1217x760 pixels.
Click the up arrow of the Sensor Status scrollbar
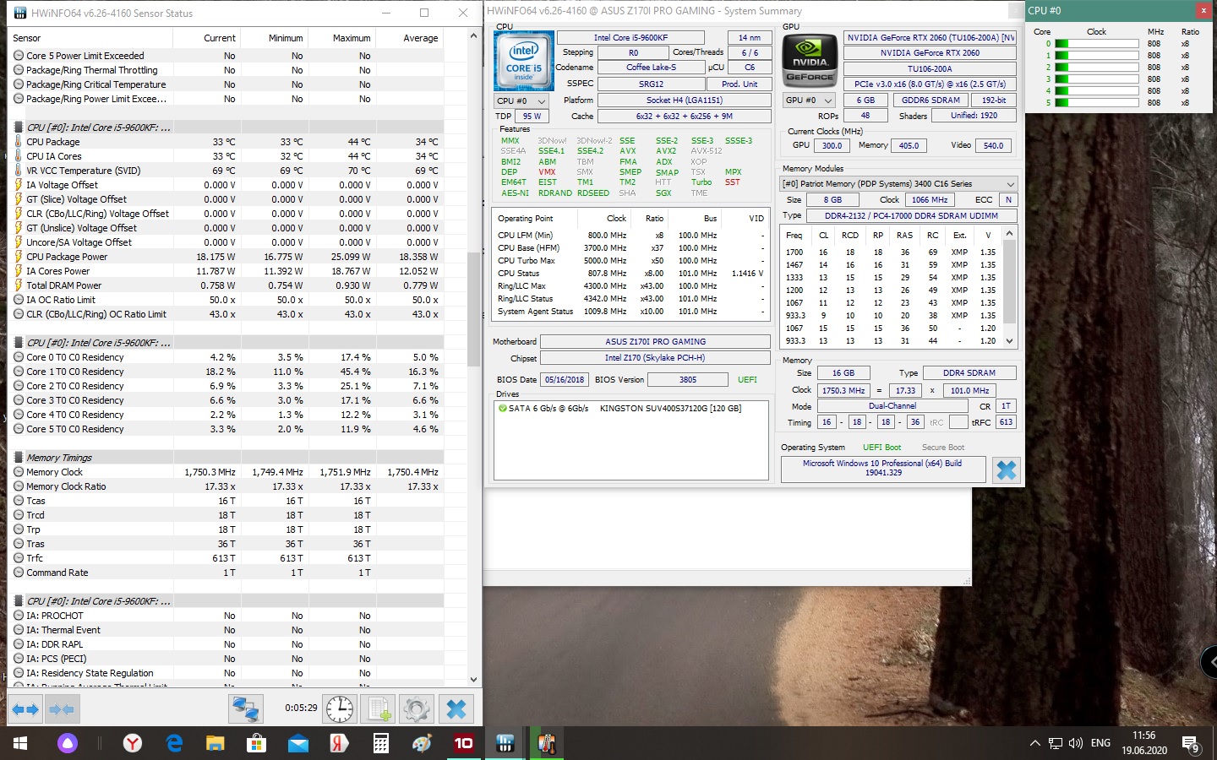[x=473, y=35]
